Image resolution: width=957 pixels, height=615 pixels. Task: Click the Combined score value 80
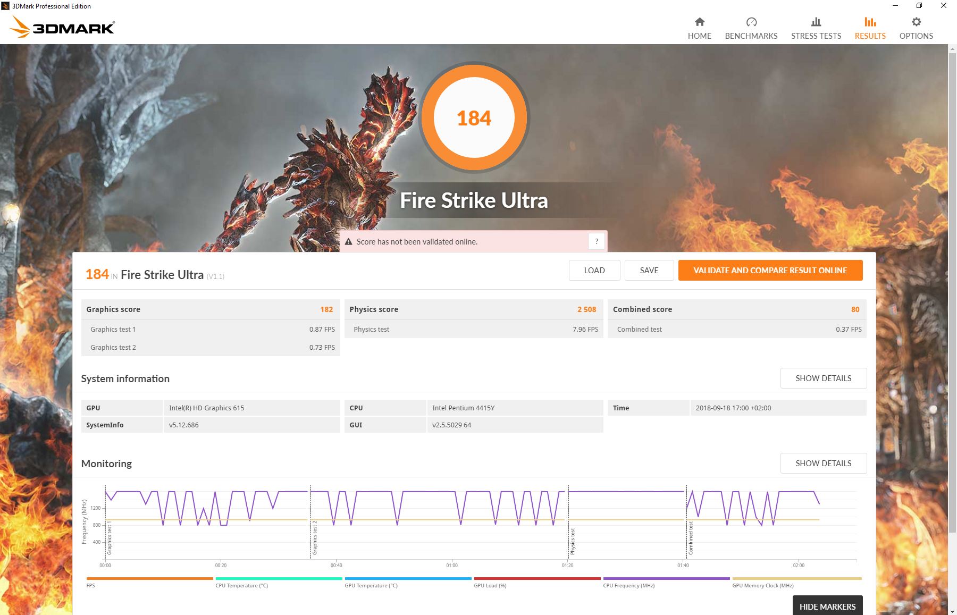(x=855, y=309)
